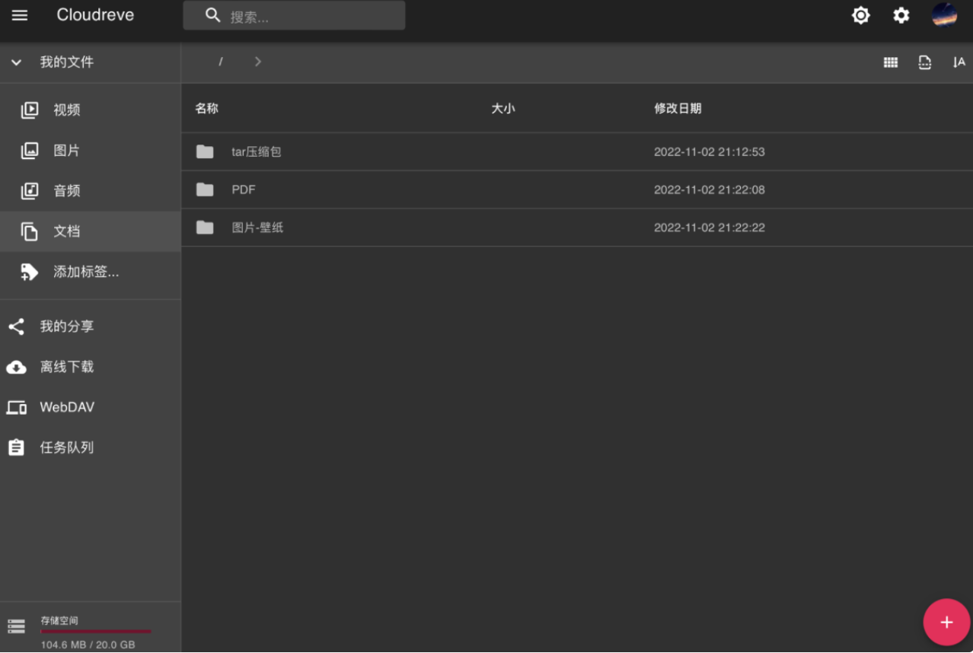Viewport: 973px width, 653px height.
Task: View the 任务队列 task queue
Action: pyautogui.click(x=67, y=448)
